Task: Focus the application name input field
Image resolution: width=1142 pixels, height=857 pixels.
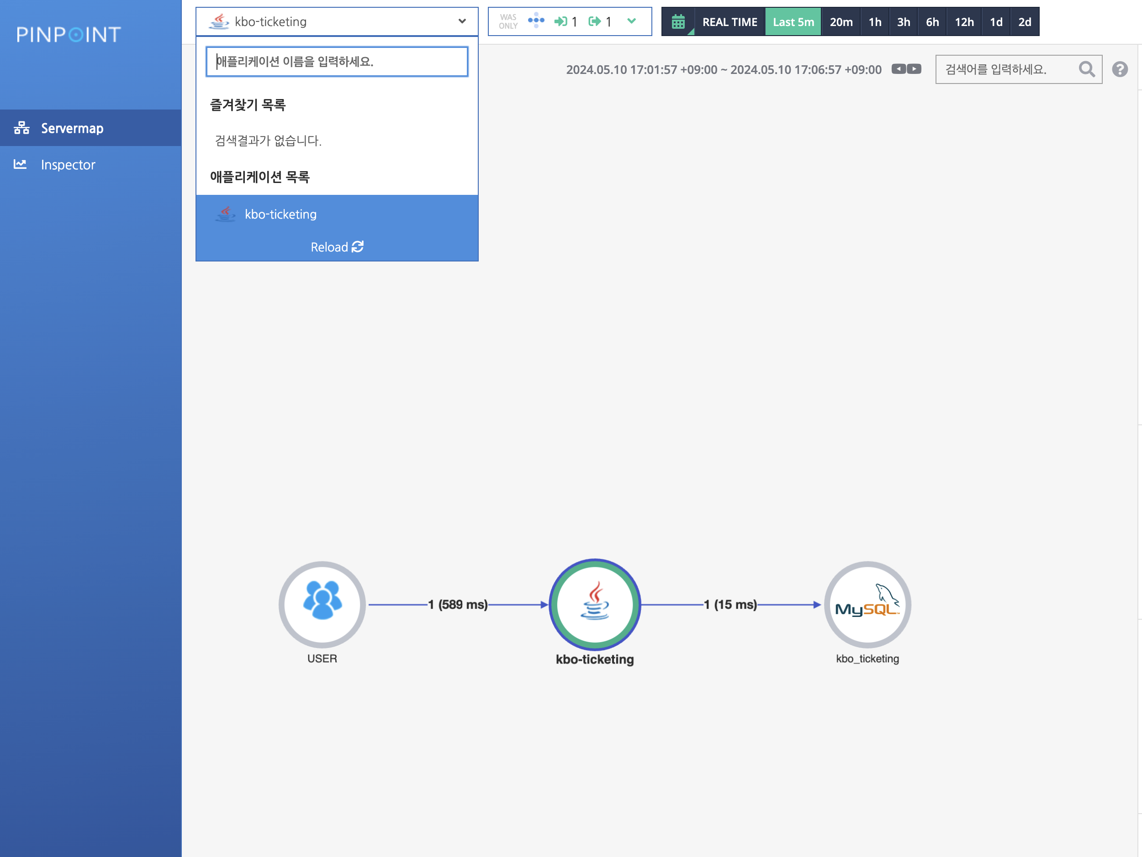Action: (337, 62)
